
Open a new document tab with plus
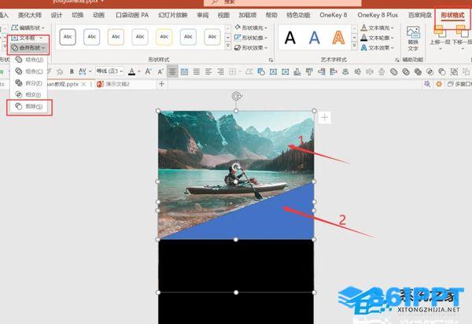(x=161, y=84)
